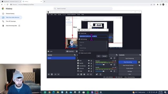Open the OBS Edit menu
The image size is (168, 94).
point(52,15)
